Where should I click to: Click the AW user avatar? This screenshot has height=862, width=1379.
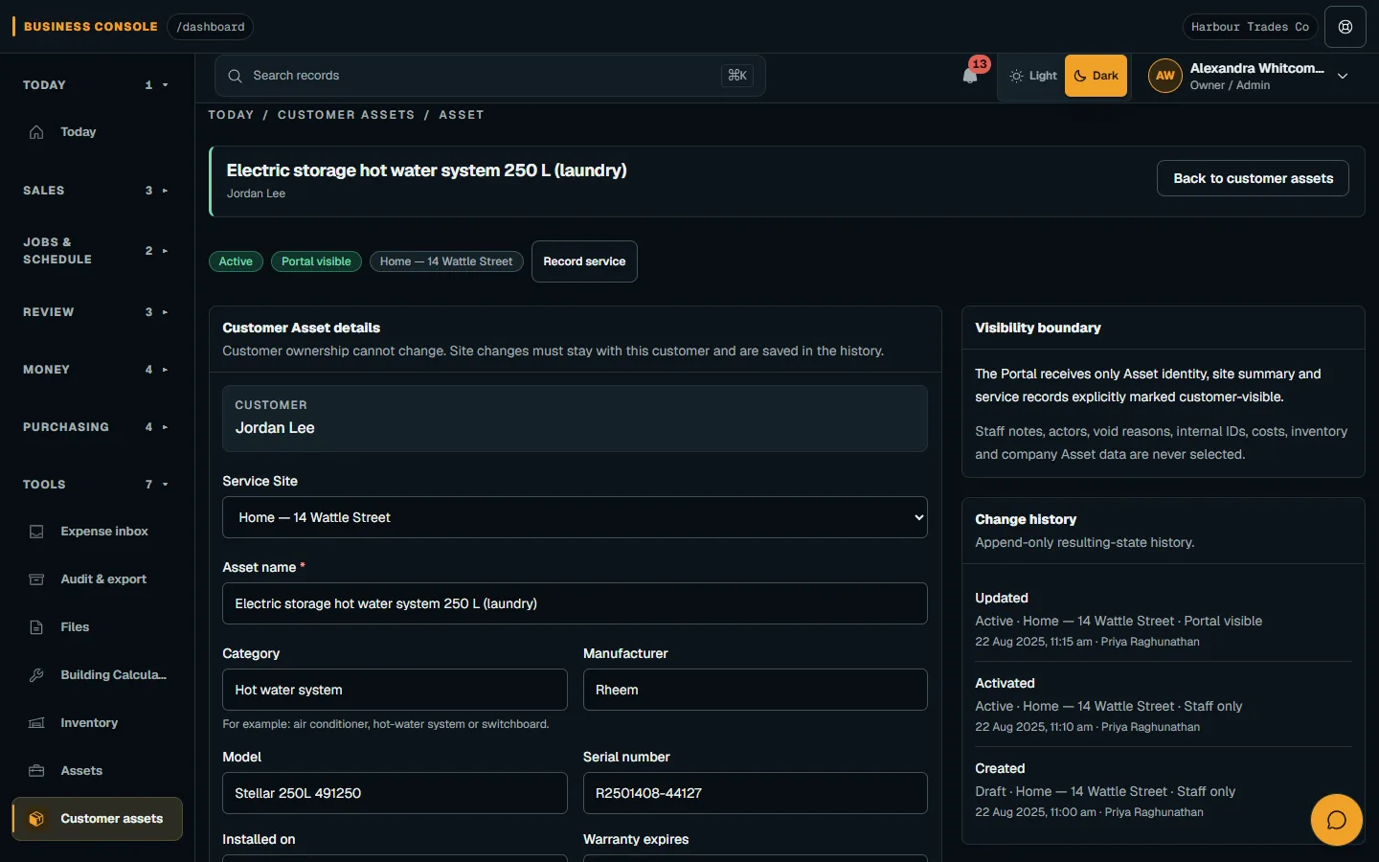click(1165, 76)
